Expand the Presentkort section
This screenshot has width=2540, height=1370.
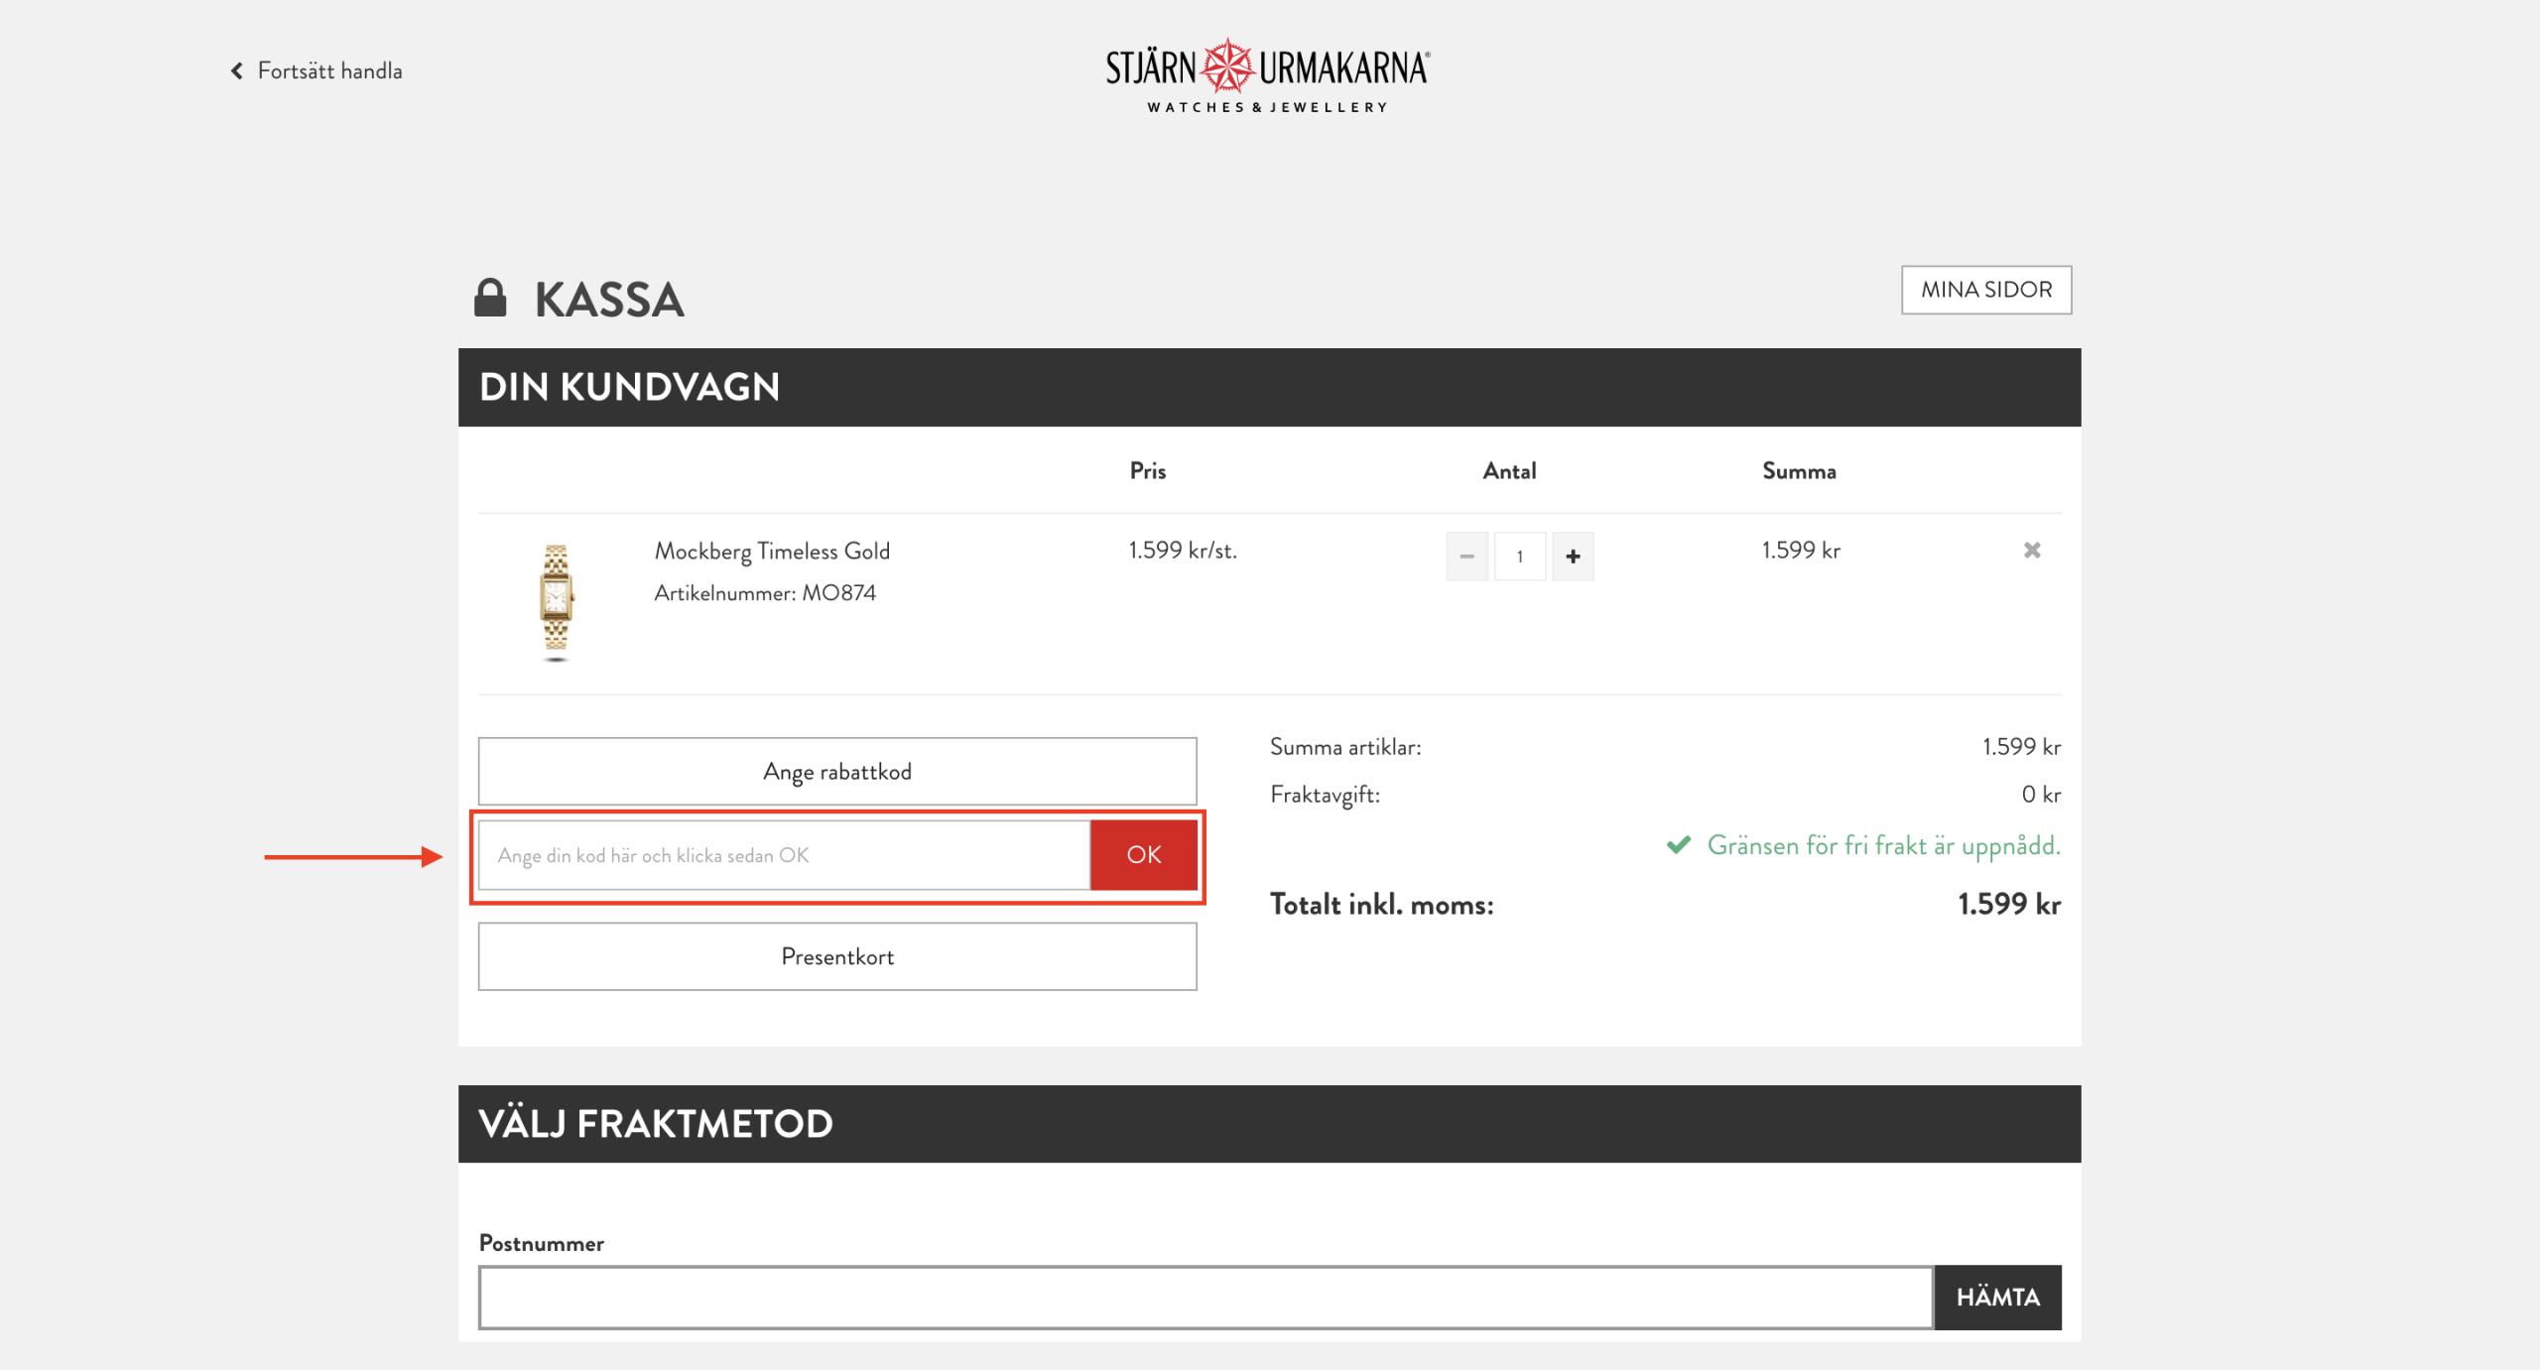tap(837, 956)
